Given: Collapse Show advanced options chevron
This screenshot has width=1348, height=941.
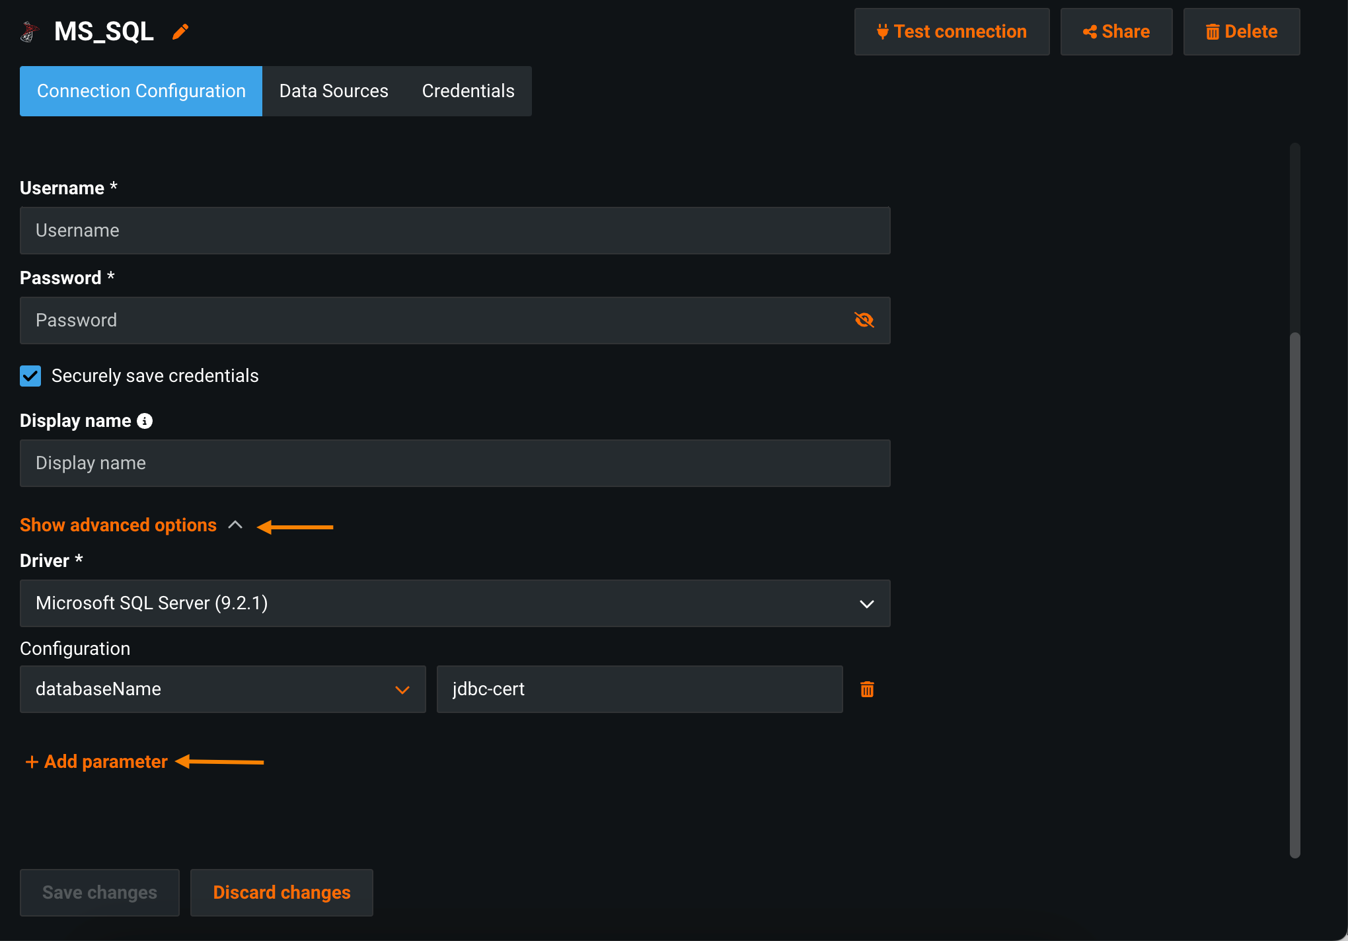Looking at the screenshot, I should click(235, 525).
